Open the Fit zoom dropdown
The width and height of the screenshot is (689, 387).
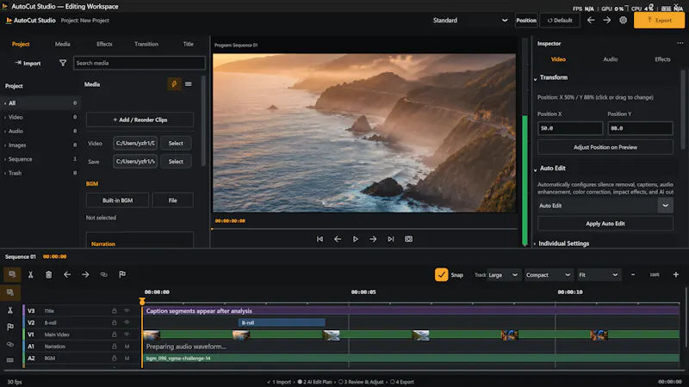tap(599, 275)
